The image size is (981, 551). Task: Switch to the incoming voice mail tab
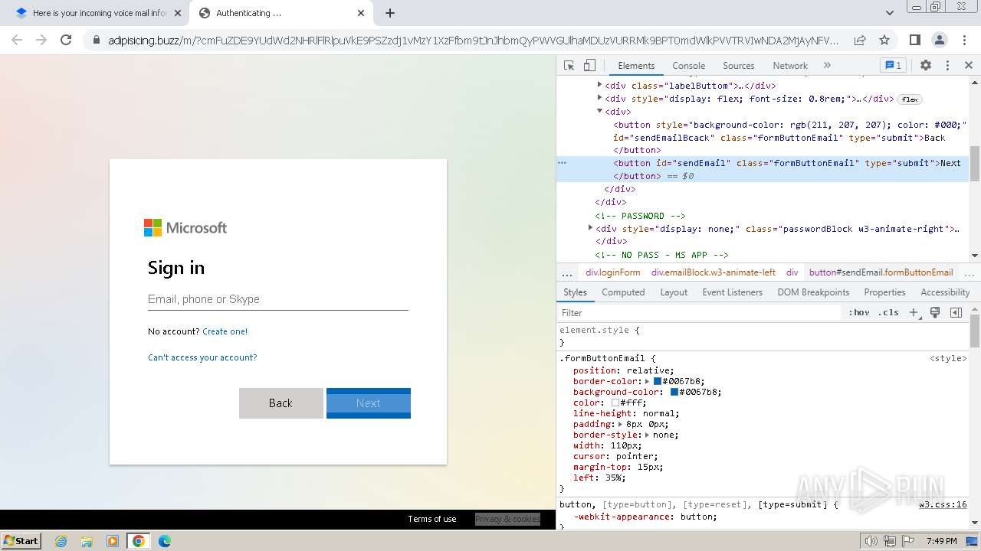pos(99,13)
